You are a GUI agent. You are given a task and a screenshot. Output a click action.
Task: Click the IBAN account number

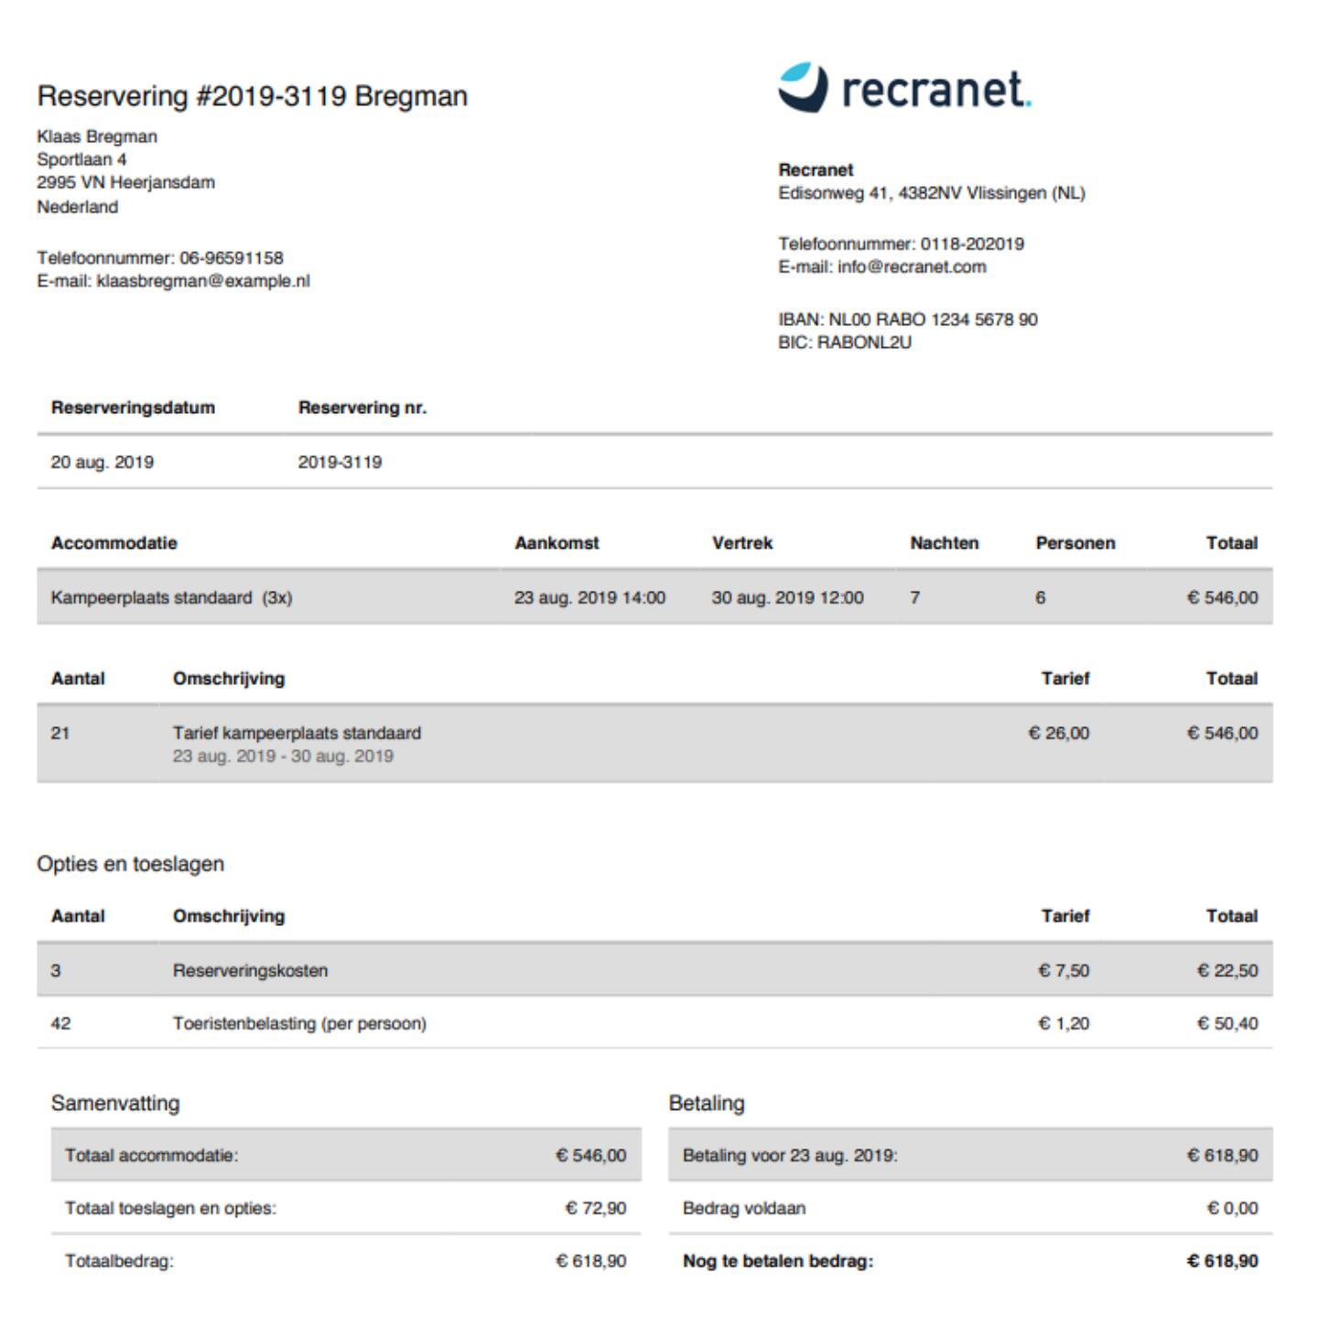coord(933,320)
